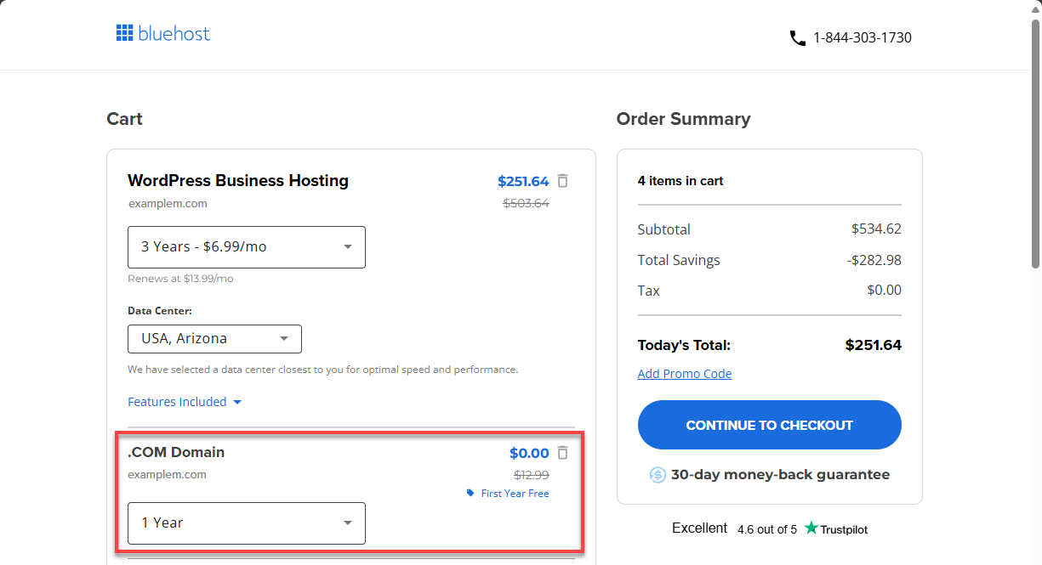The image size is (1042, 565).
Task: Click the Add Promo Code link
Action: pos(685,373)
